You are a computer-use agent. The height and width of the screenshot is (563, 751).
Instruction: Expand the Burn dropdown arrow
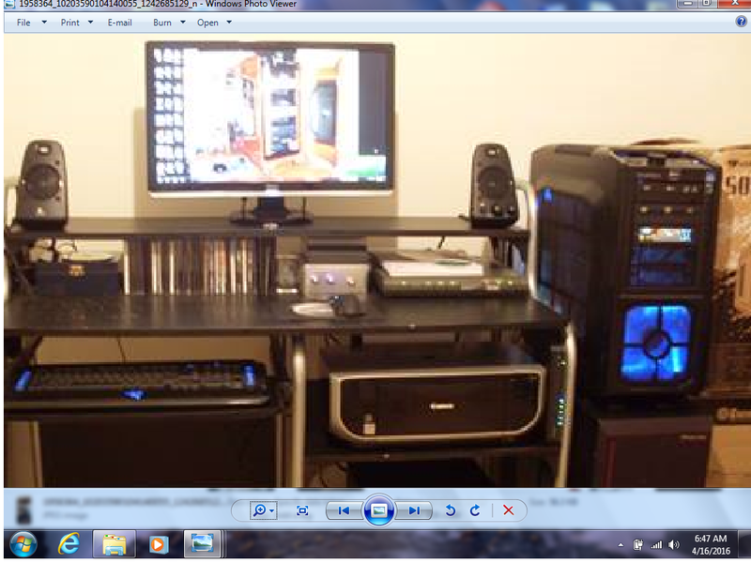[x=182, y=22]
